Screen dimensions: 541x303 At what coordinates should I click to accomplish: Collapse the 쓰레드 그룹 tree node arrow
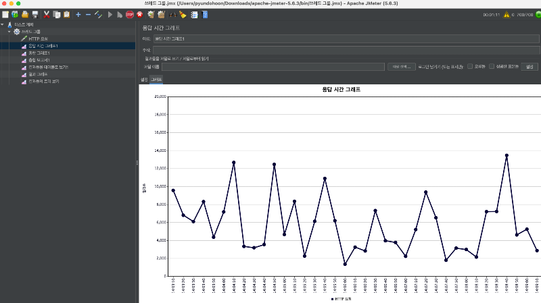coord(9,32)
